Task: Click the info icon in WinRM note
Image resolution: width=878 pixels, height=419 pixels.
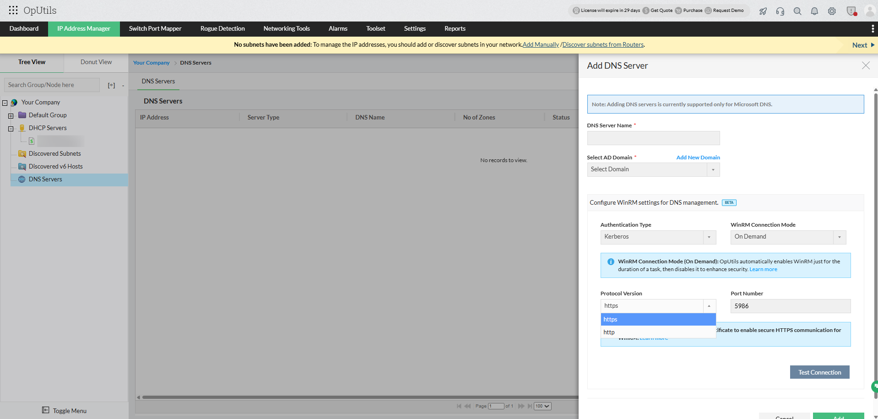Action: coord(611,262)
